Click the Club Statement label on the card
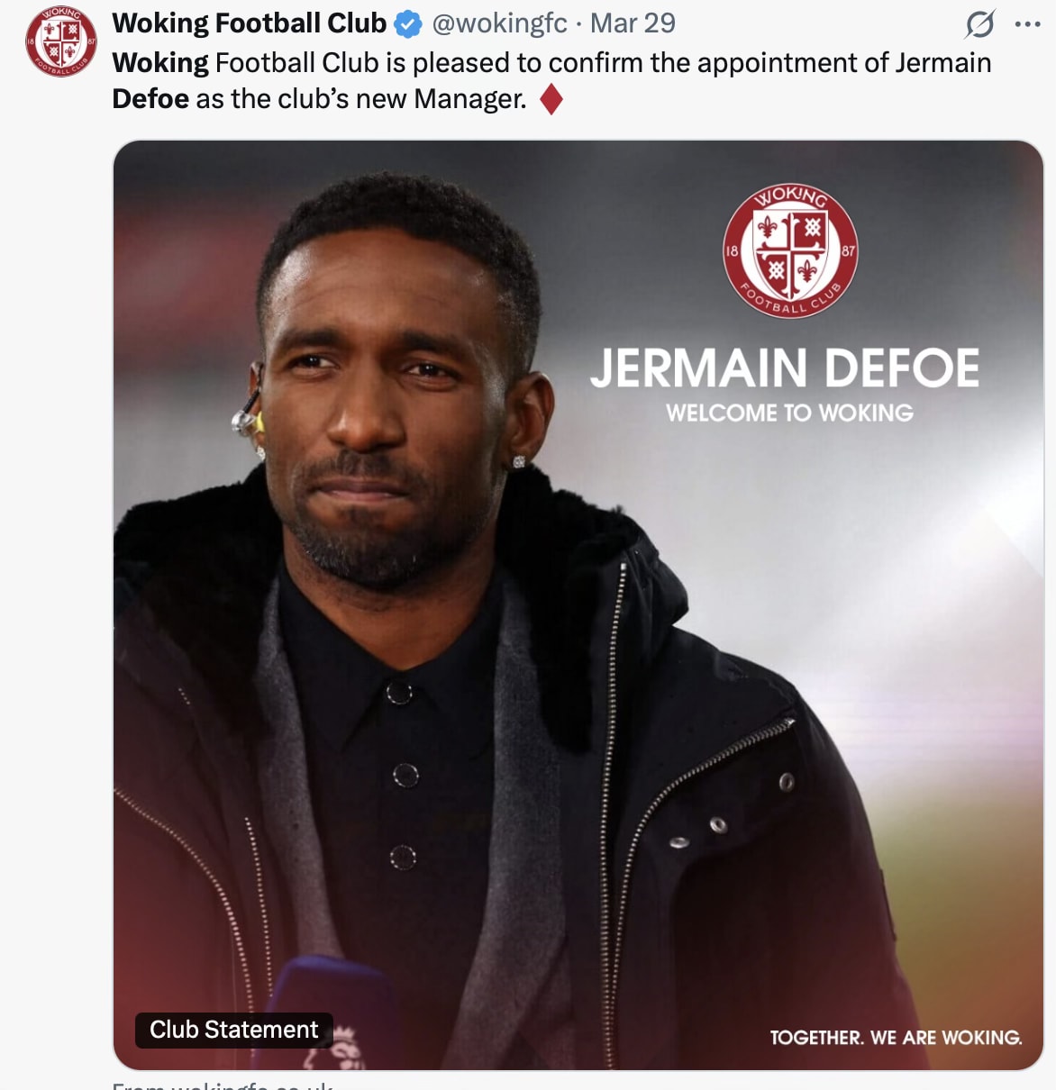This screenshot has width=1056, height=1090. click(x=234, y=1030)
